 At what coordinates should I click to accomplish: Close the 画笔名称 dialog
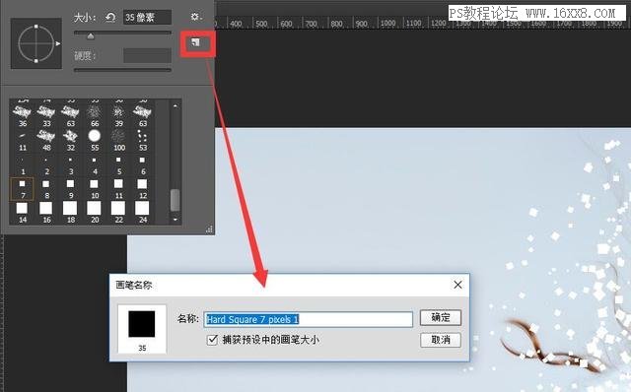457,285
